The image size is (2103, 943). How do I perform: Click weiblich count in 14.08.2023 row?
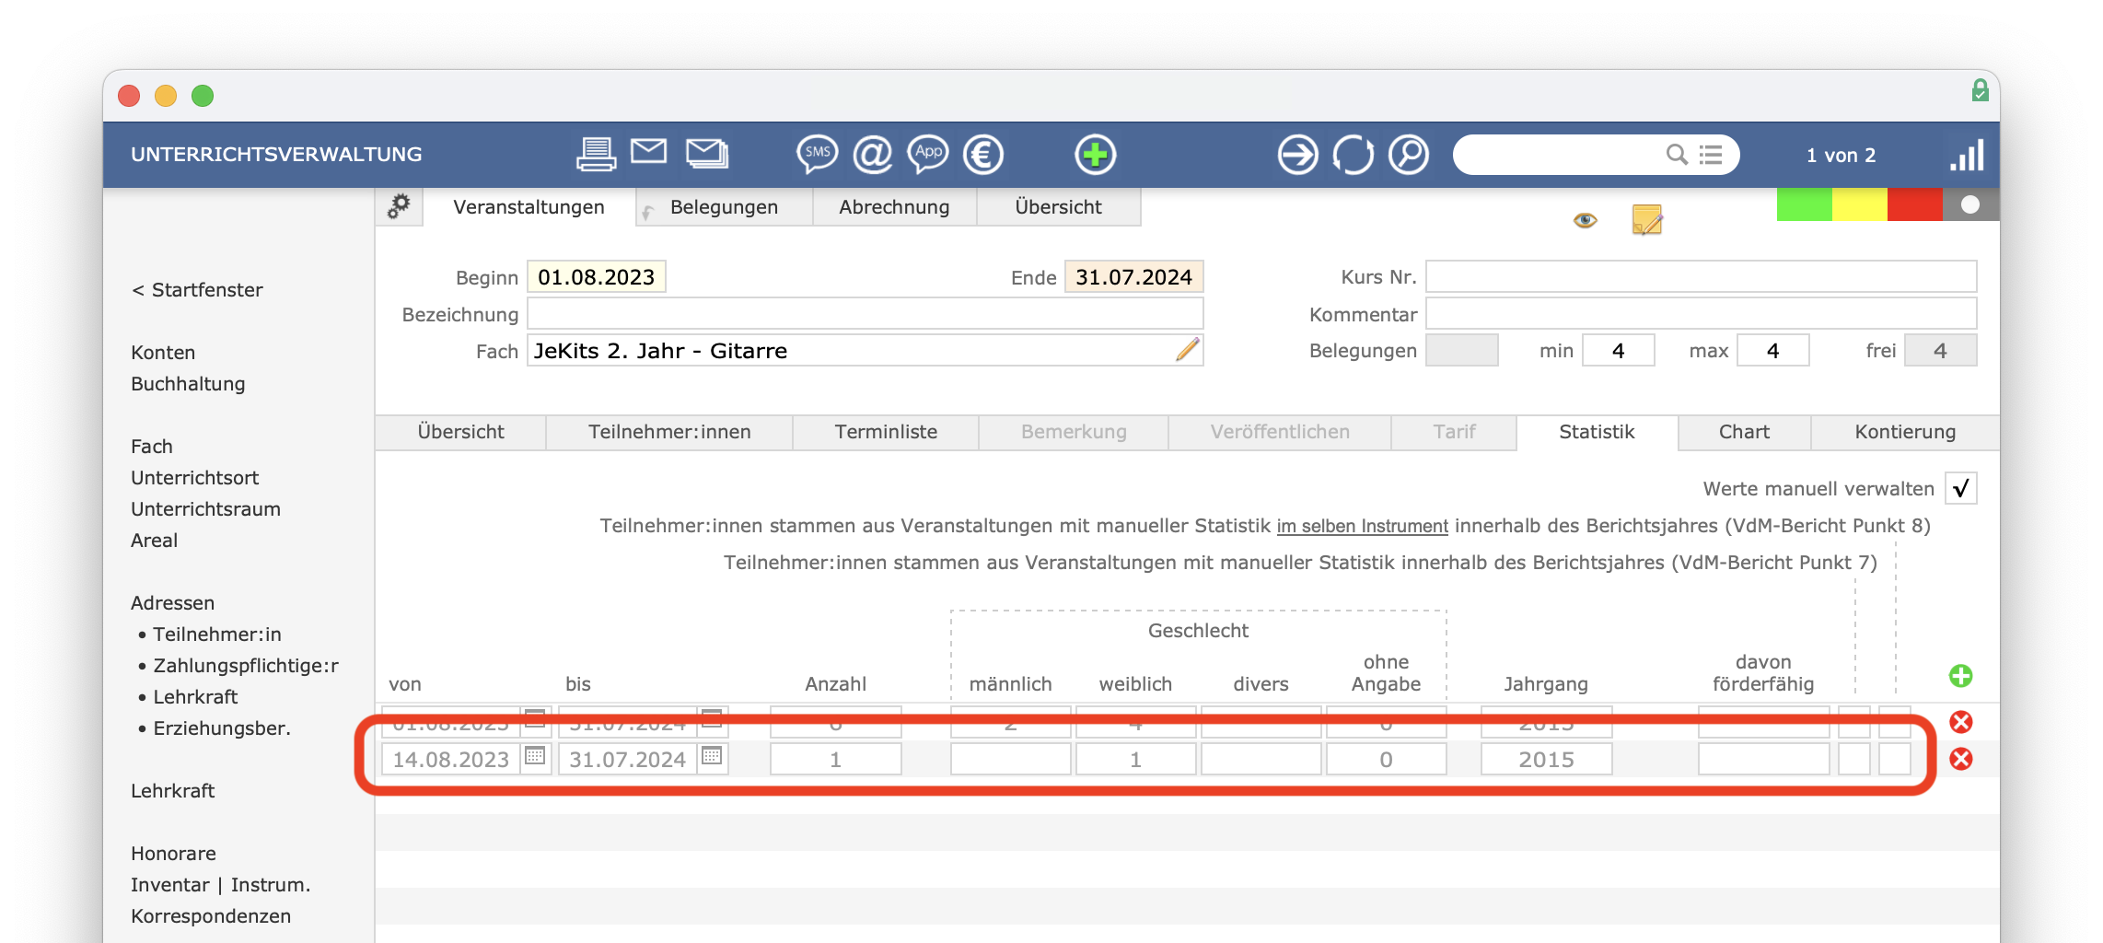click(x=1135, y=760)
